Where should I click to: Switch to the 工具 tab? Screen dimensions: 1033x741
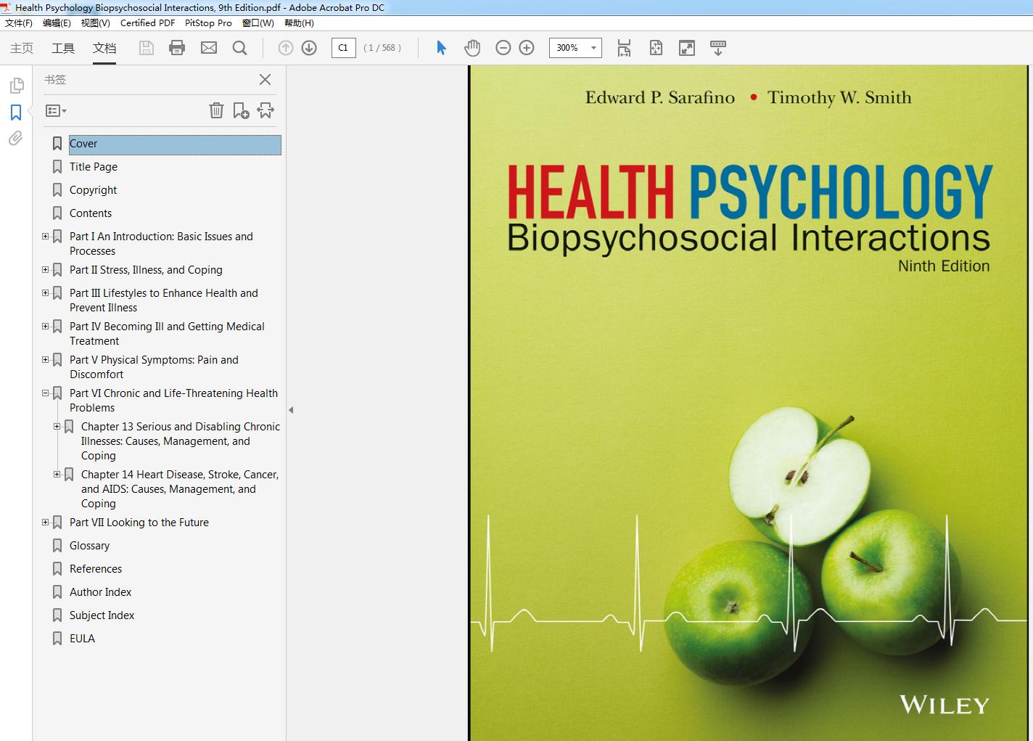click(63, 48)
